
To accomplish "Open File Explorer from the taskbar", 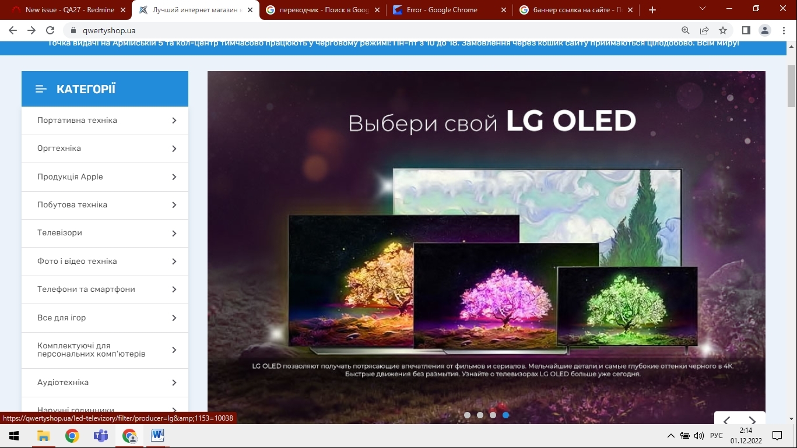I will click(43, 436).
